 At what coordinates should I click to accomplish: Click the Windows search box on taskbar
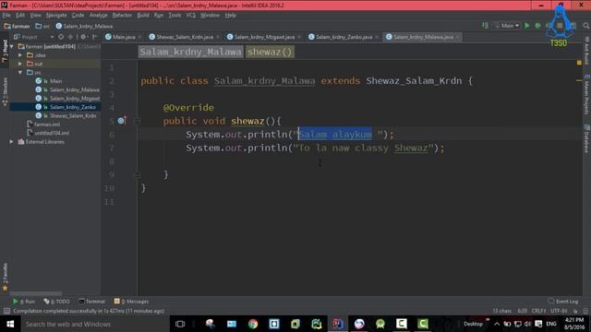click(x=94, y=324)
